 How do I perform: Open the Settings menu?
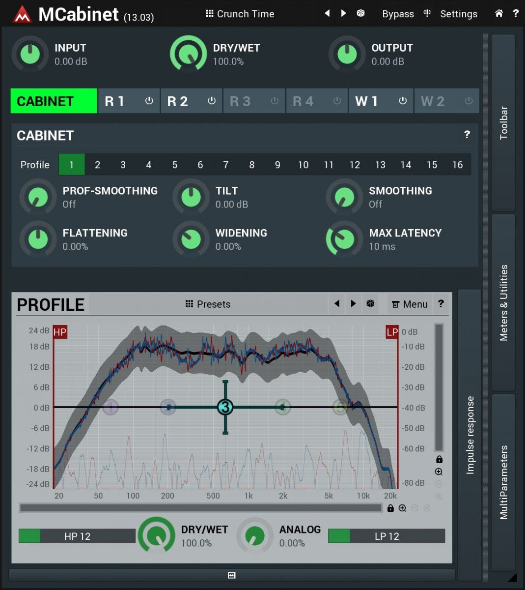point(459,13)
